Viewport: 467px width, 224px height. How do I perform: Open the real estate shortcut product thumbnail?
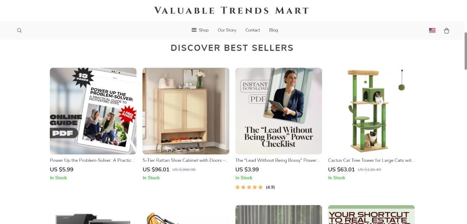[x=371, y=215]
